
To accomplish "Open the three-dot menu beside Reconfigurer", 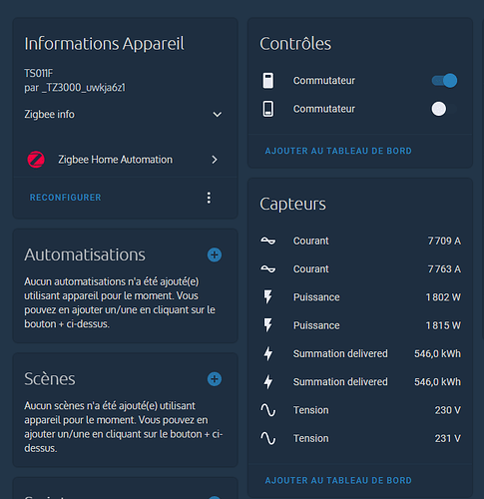I will [209, 198].
